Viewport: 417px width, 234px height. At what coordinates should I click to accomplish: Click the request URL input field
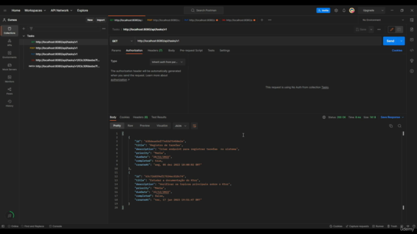(258, 41)
